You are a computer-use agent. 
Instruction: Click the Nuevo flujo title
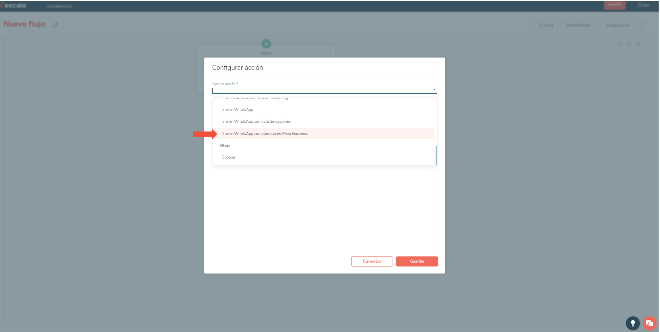pos(24,24)
